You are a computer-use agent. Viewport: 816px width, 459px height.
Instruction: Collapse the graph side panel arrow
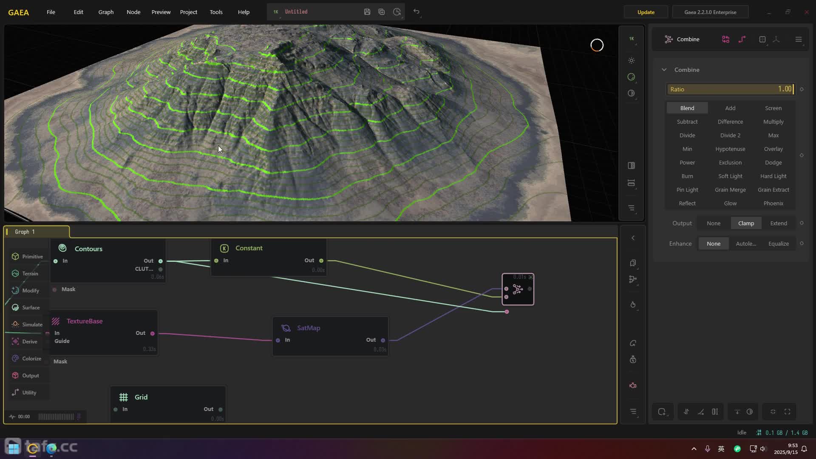click(633, 238)
